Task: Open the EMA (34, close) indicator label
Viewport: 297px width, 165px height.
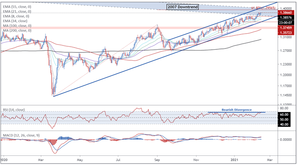Action: coord(15,21)
